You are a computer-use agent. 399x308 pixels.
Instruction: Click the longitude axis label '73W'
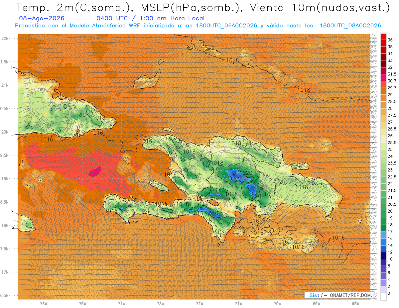(x=161, y=303)
